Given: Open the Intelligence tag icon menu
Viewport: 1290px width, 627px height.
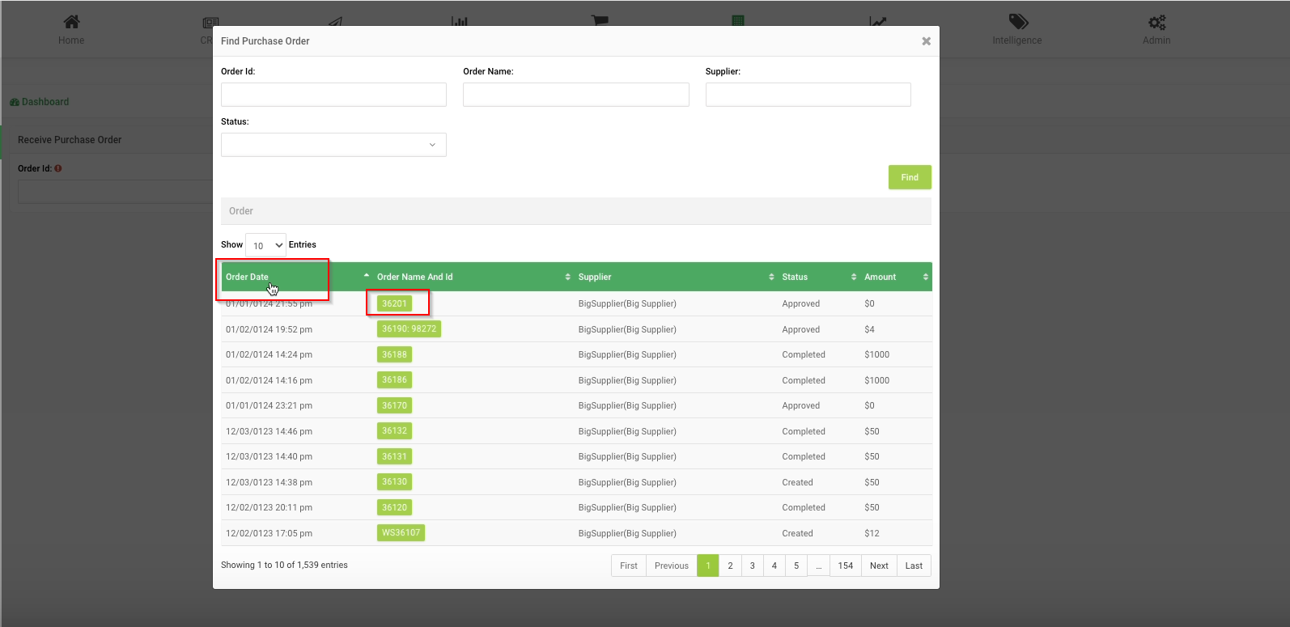Looking at the screenshot, I should pyautogui.click(x=1017, y=29).
